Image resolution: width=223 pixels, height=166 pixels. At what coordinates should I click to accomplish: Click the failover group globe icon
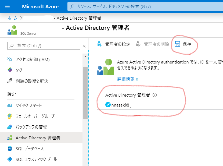[x=10, y=116]
